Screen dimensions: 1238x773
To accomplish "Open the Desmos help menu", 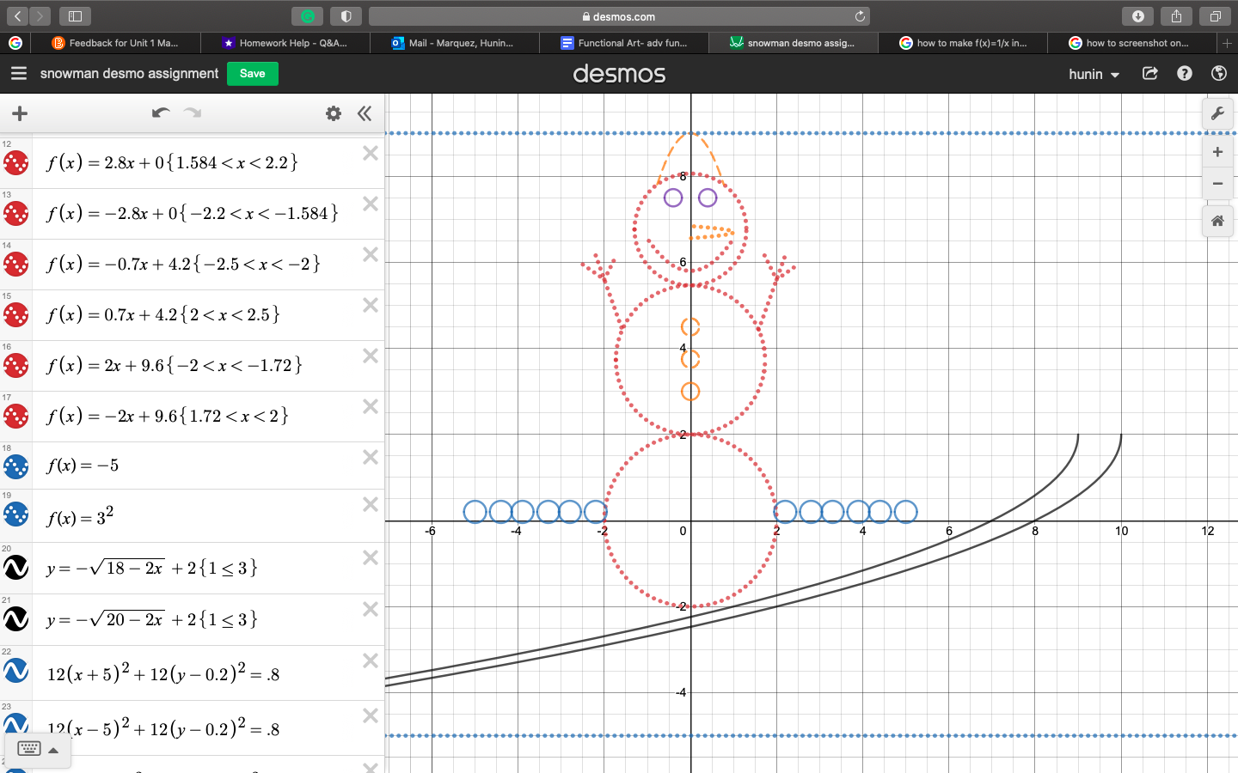I will pyautogui.click(x=1185, y=74).
